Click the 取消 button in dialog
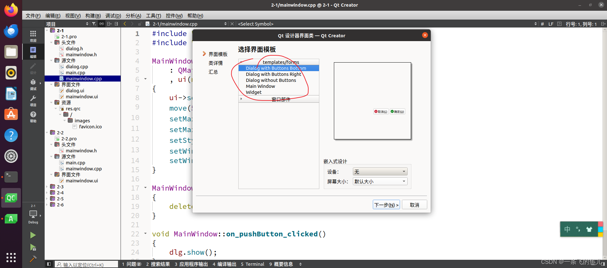The width and height of the screenshot is (607, 268). (414, 205)
